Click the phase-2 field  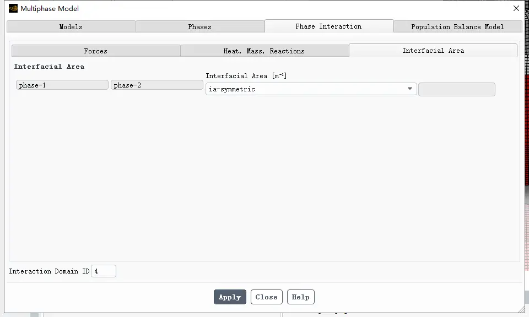tap(157, 85)
